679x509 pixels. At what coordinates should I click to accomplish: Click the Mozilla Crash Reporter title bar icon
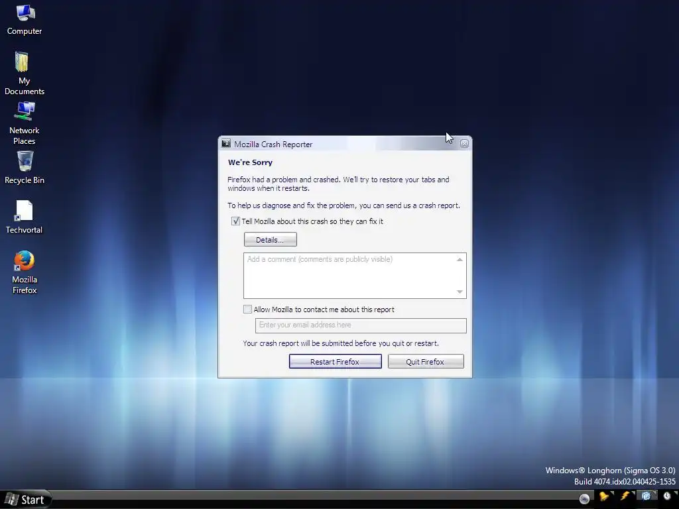point(226,143)
